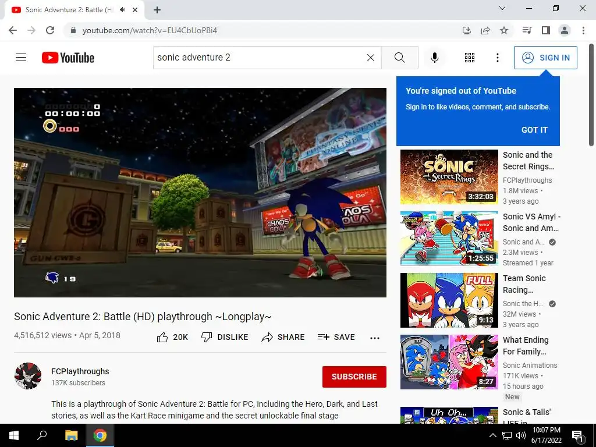Open the FCPlaythroughs channel name link
596x447 pixels.
(x=80, y=371)
